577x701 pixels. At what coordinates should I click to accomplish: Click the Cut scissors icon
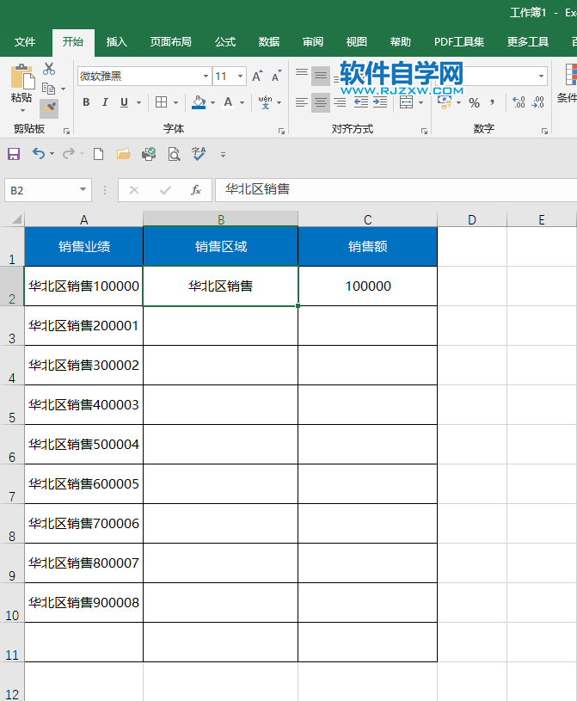point(49,70)
